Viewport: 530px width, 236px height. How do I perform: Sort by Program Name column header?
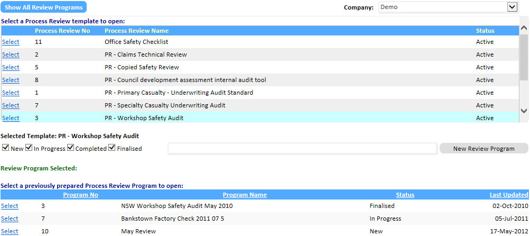coord(245,195)
